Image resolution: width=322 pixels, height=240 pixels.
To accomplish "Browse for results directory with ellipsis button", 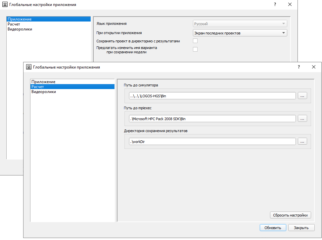I will [302, 141].
